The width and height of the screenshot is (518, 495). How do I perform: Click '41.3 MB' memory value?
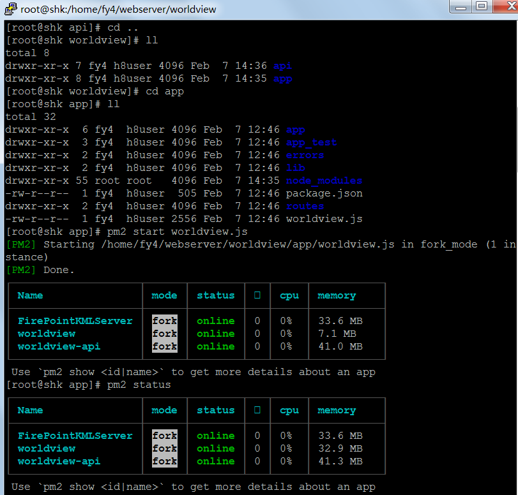click(x=340, y=461)
